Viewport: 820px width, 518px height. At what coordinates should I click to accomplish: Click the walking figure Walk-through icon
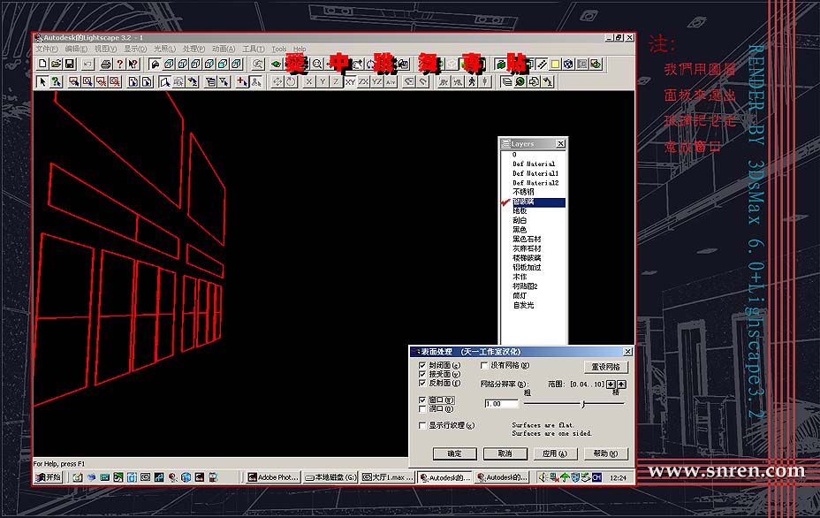tap(472, 81)
